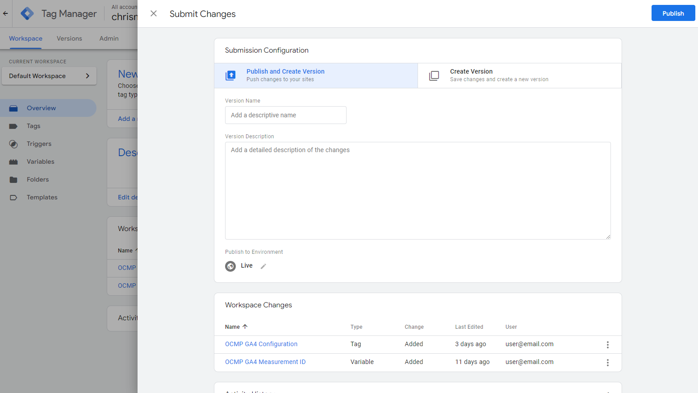698x393 pixels.
Task: Open OCMP GA4 Measurement ID link
Action: (265, 362)
